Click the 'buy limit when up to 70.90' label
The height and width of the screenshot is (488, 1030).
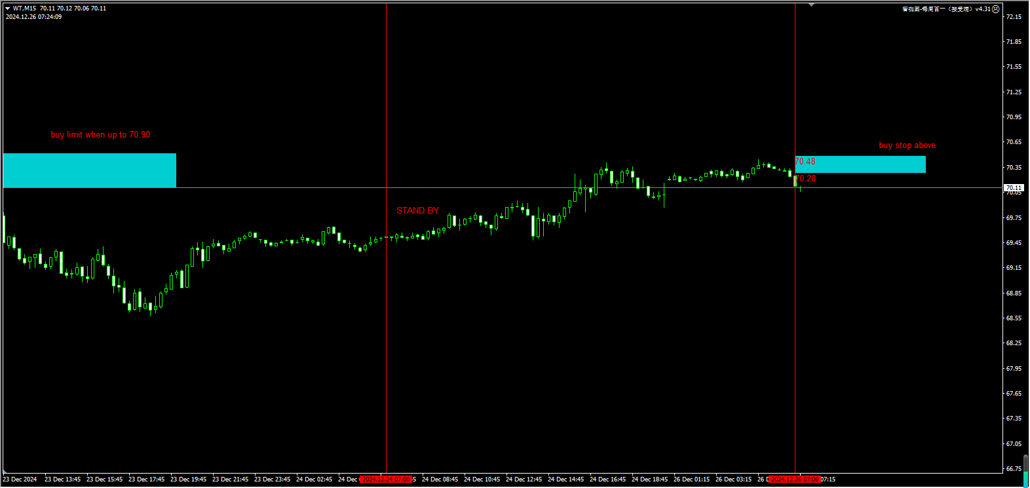(x=100, y=135)
